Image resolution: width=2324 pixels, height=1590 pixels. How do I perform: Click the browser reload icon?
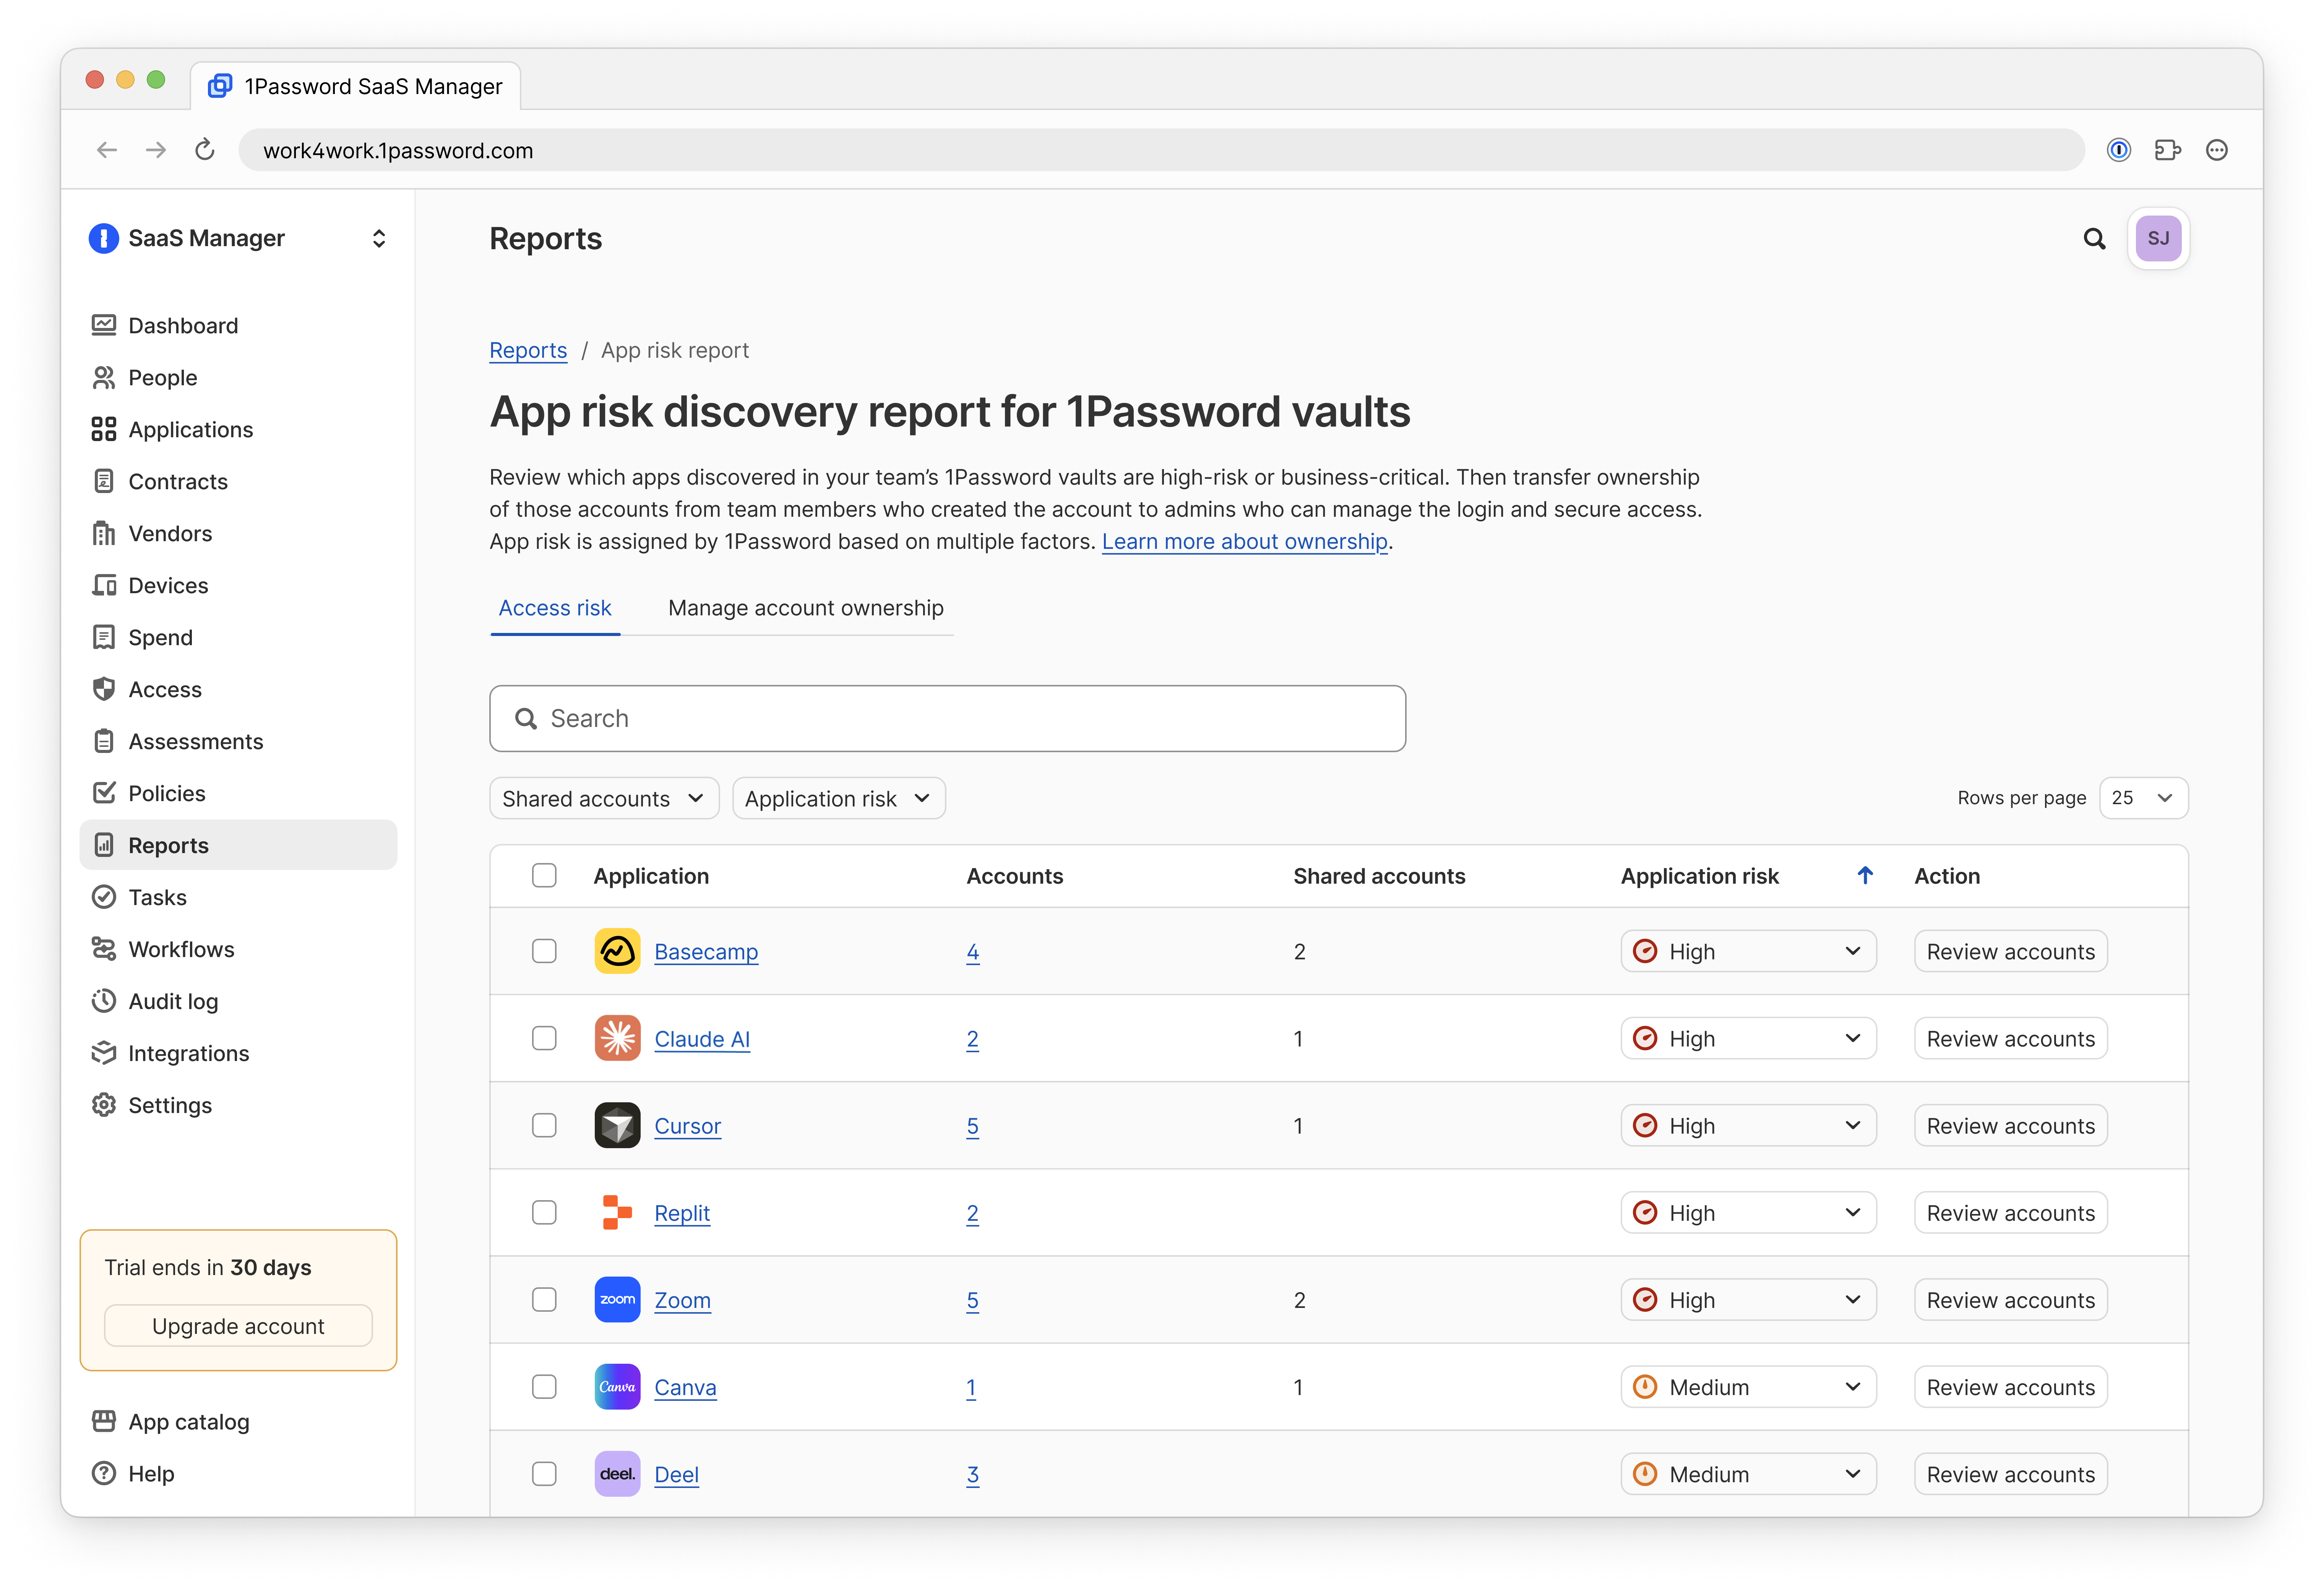[205, 150]
